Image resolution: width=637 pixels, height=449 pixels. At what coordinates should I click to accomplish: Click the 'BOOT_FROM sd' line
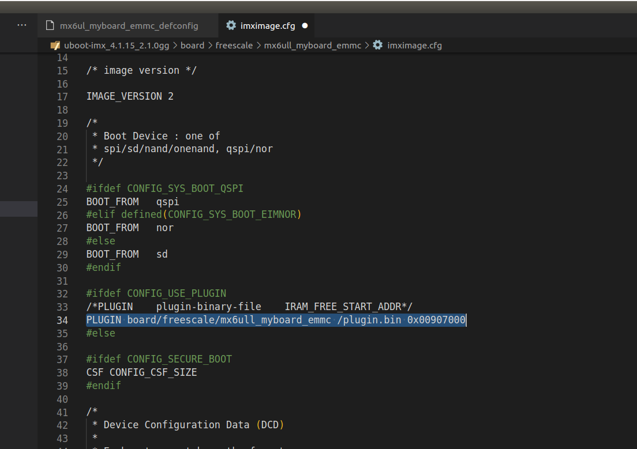127,254
